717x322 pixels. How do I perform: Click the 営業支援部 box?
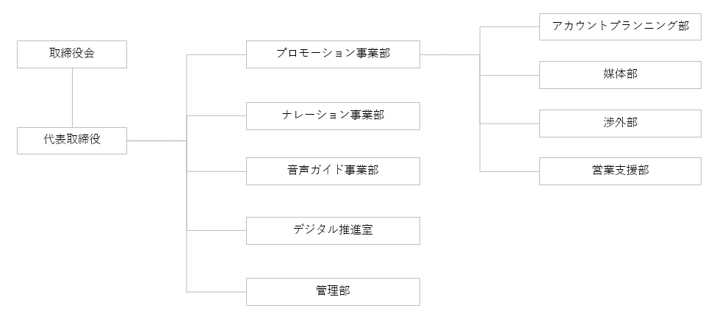(x=620, y=171)
